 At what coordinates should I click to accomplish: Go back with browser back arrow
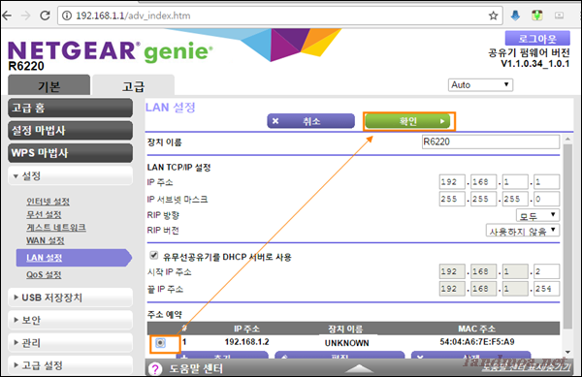(7, 16)
